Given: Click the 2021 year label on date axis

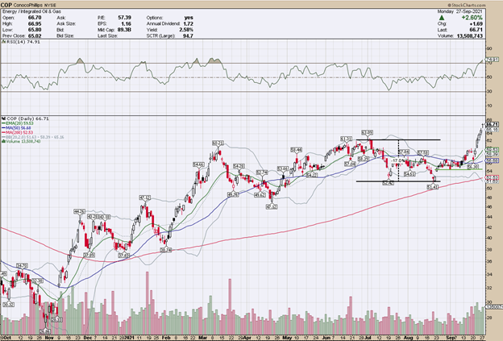Looking at the screenshot, I should [129, 338].
